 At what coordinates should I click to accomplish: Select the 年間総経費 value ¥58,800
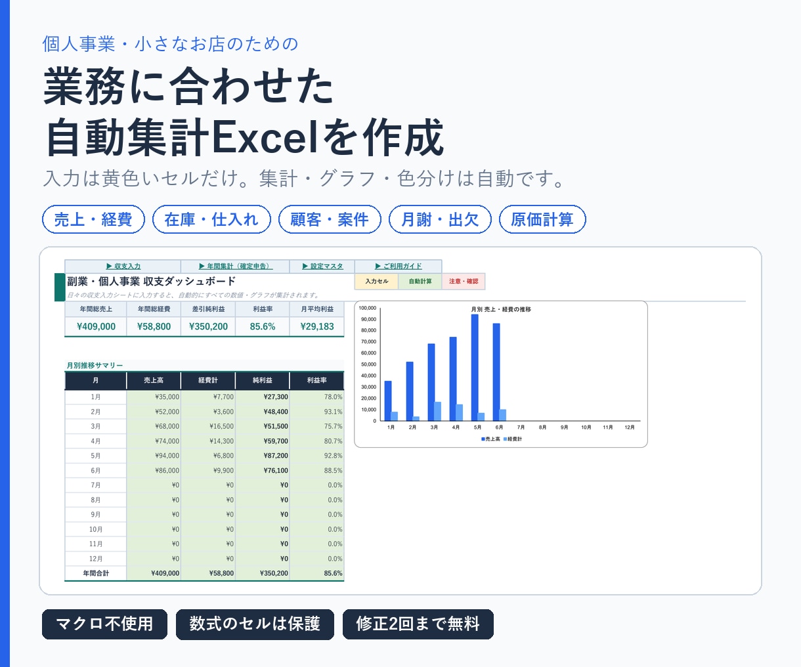tap(154, 326)
